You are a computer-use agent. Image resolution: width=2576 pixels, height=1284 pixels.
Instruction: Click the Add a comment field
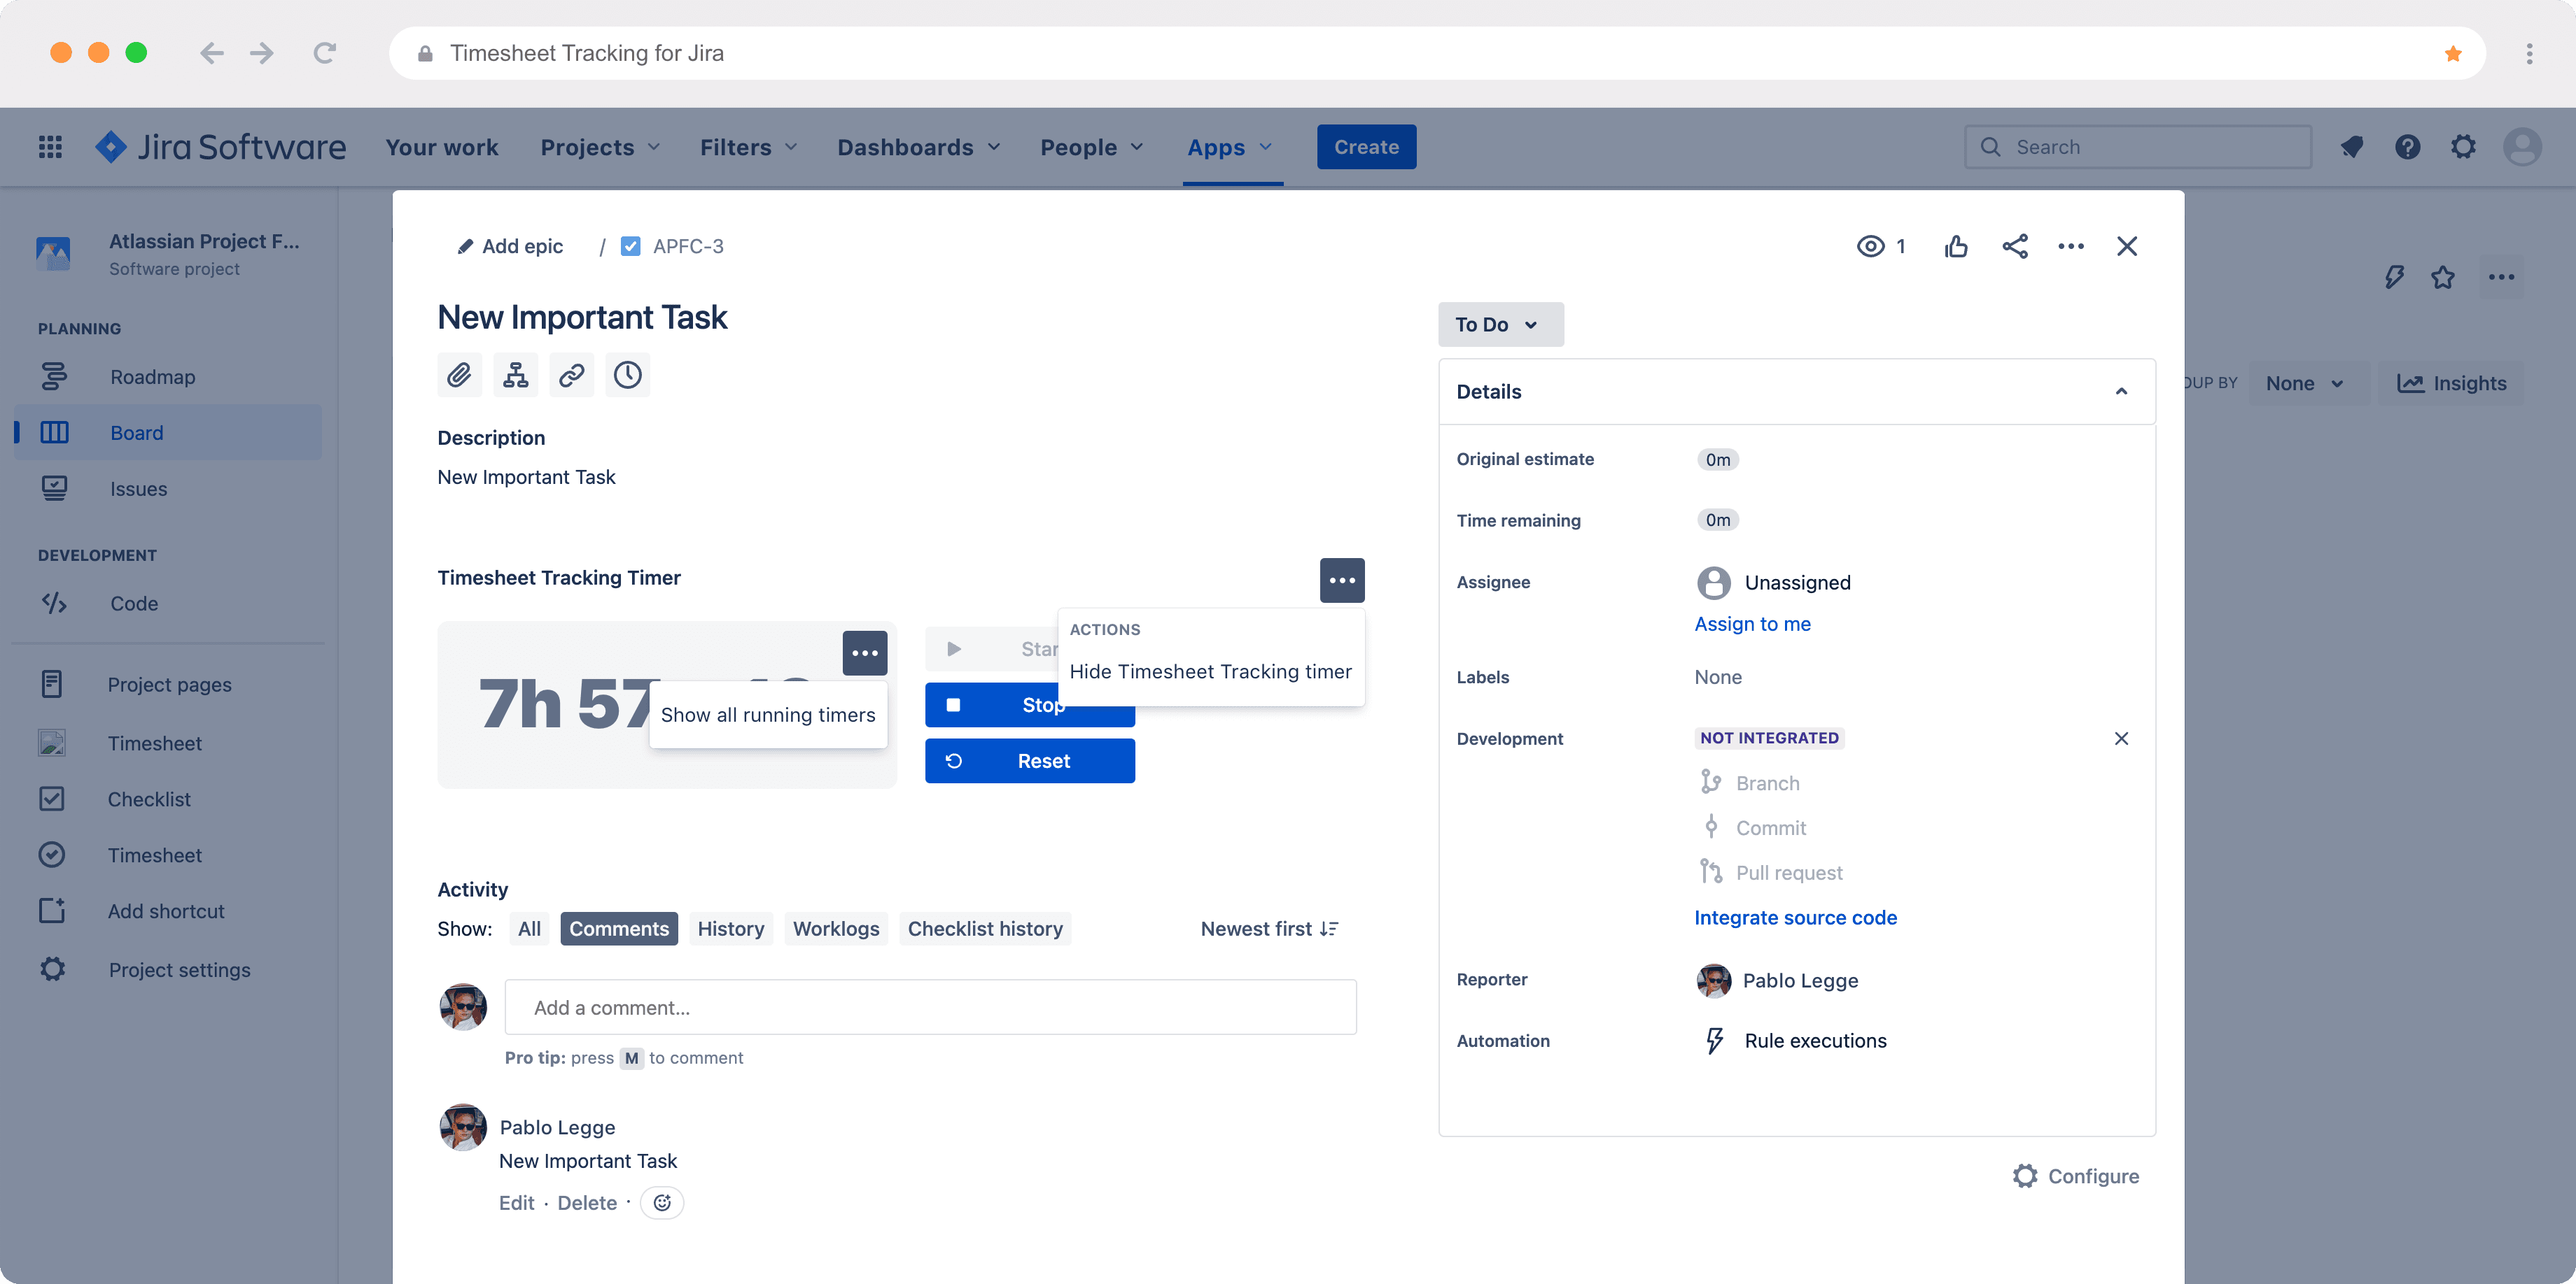point(930,1008)
